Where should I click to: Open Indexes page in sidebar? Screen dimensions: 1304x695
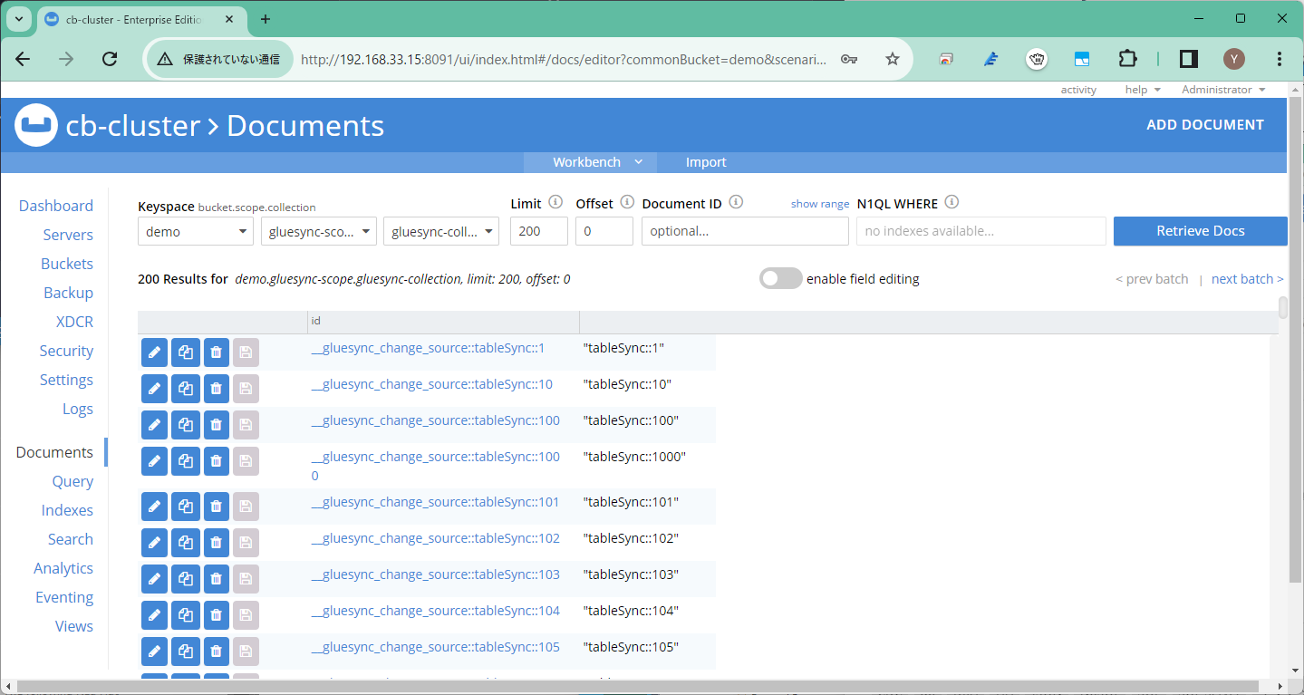[x=67, y=510]
